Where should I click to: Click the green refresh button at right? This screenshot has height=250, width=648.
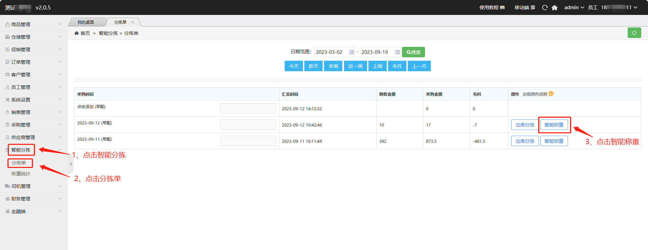[x=634, y=33]
